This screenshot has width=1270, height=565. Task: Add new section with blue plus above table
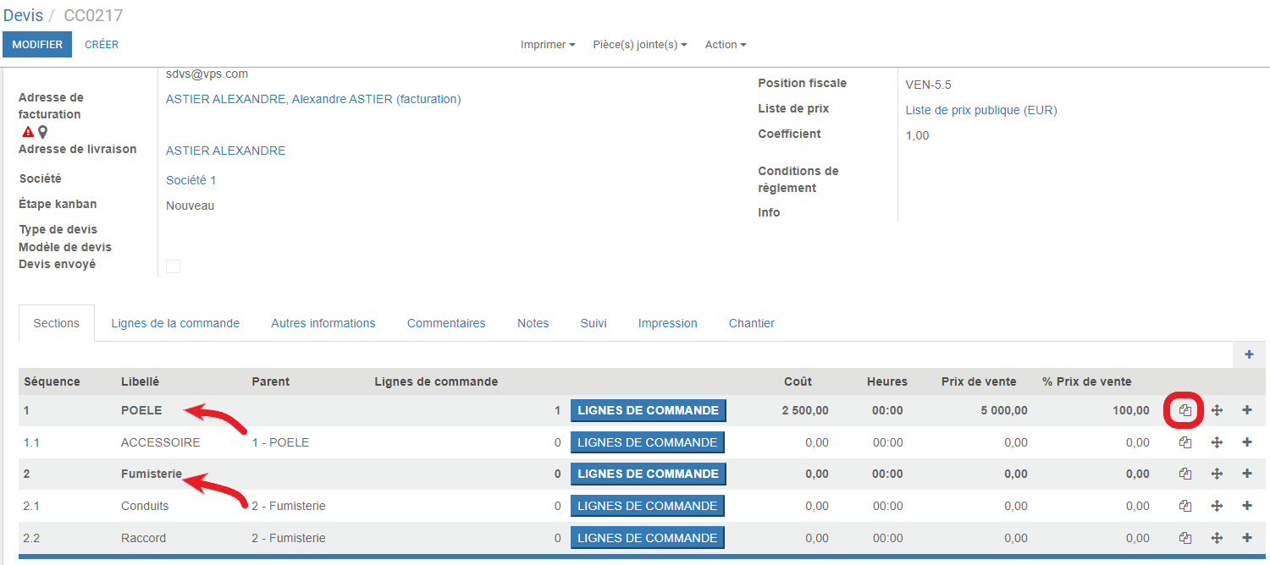tap(1249, 354)
